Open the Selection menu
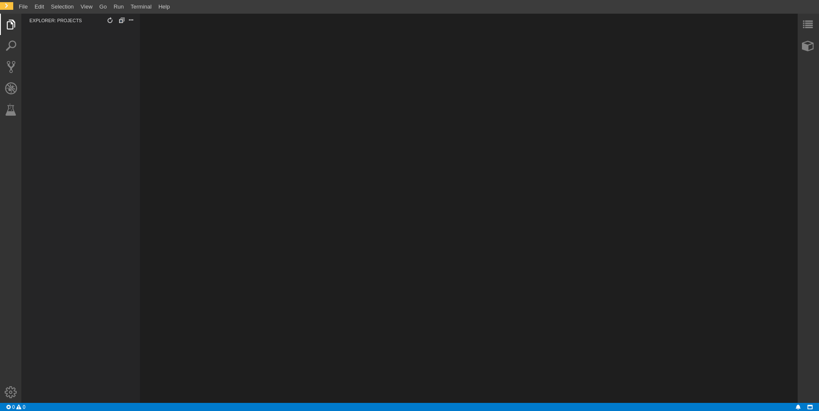This screenshot has width=819, height=411. 62,7
